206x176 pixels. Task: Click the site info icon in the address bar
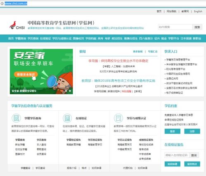coord(2,3)
